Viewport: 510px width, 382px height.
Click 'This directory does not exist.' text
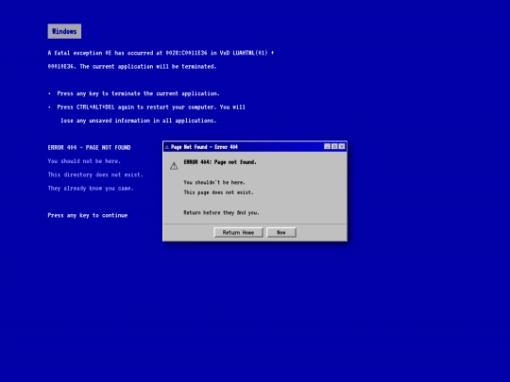point(95,174)
